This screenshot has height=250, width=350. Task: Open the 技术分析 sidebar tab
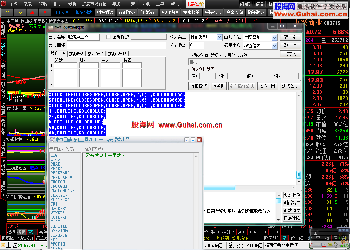point(3,49)
